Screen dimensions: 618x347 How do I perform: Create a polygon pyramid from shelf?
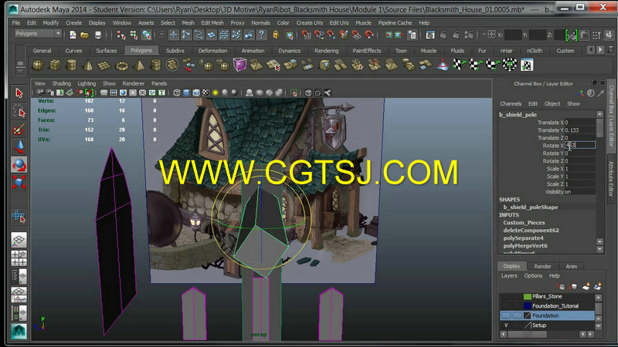[x=139, y=65]
